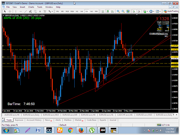Viewport: 180px width, 135px height.
Task: Switch to line chart display
Action: (x=113, y=11)
